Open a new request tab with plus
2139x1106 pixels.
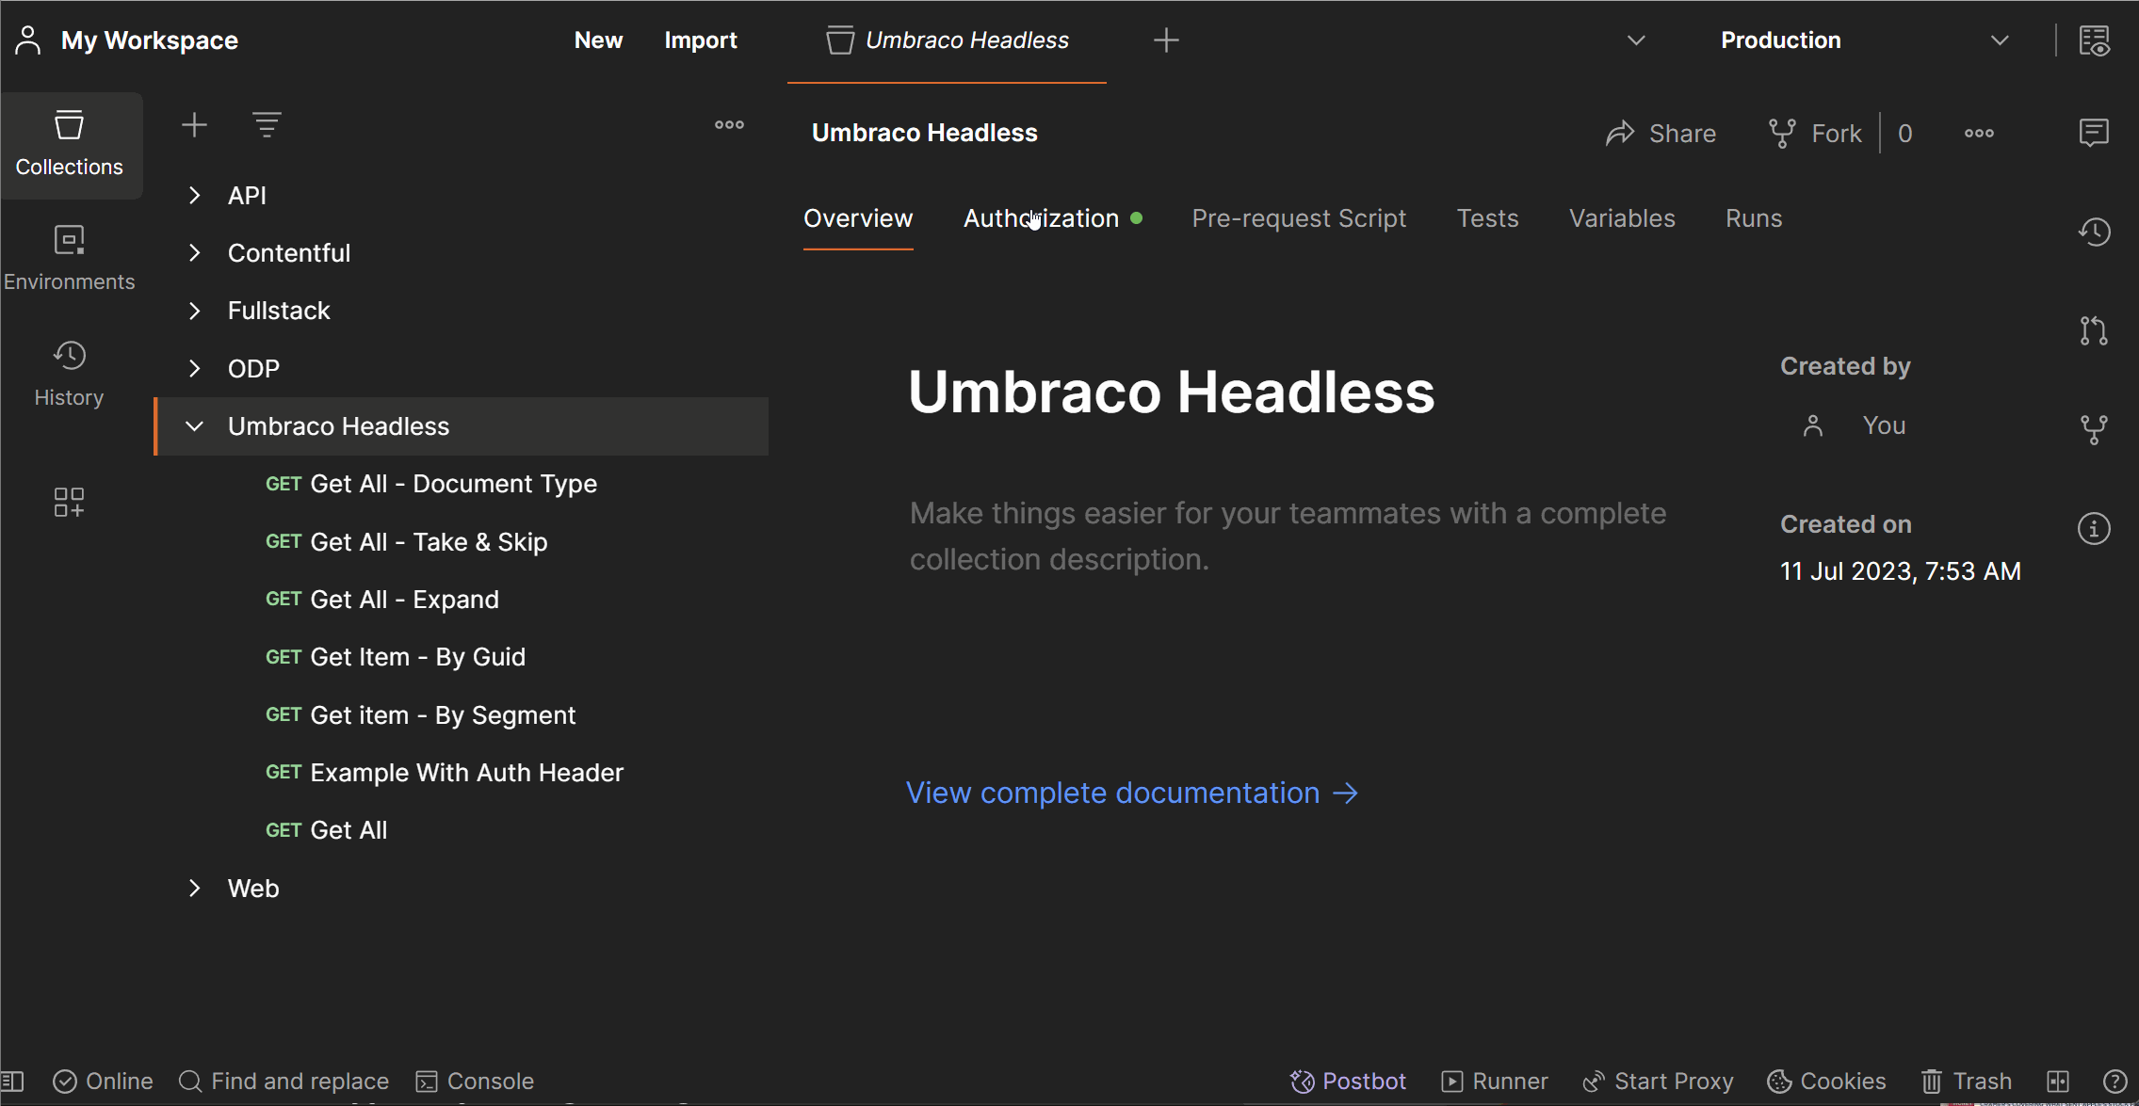click(x=1166, y=40)
